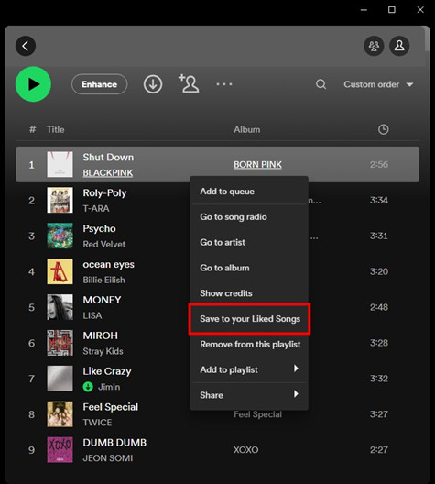The height and width of the screenshot is (484, 435).
Task: Sort by the Title column header
Action: click(x=56, y=129)
